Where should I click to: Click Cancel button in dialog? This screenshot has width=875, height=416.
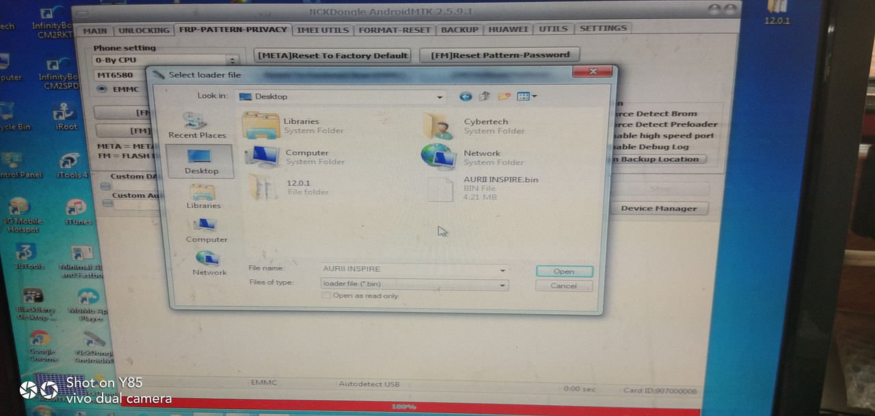(x=564, y=285)
